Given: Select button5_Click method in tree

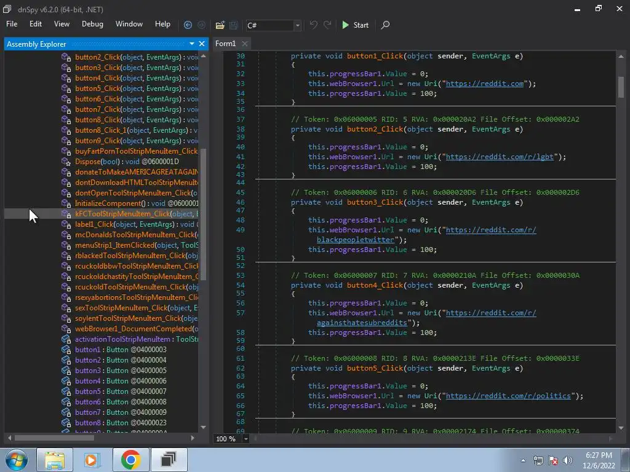Looking at the screenshot, I should (x=137, y=88).
